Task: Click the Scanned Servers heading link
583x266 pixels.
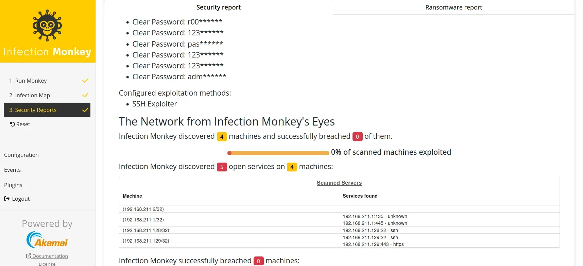Action: 339,183
